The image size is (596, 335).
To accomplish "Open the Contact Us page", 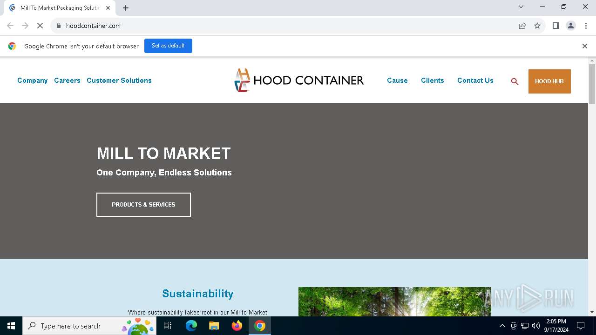I will [475, 80].
